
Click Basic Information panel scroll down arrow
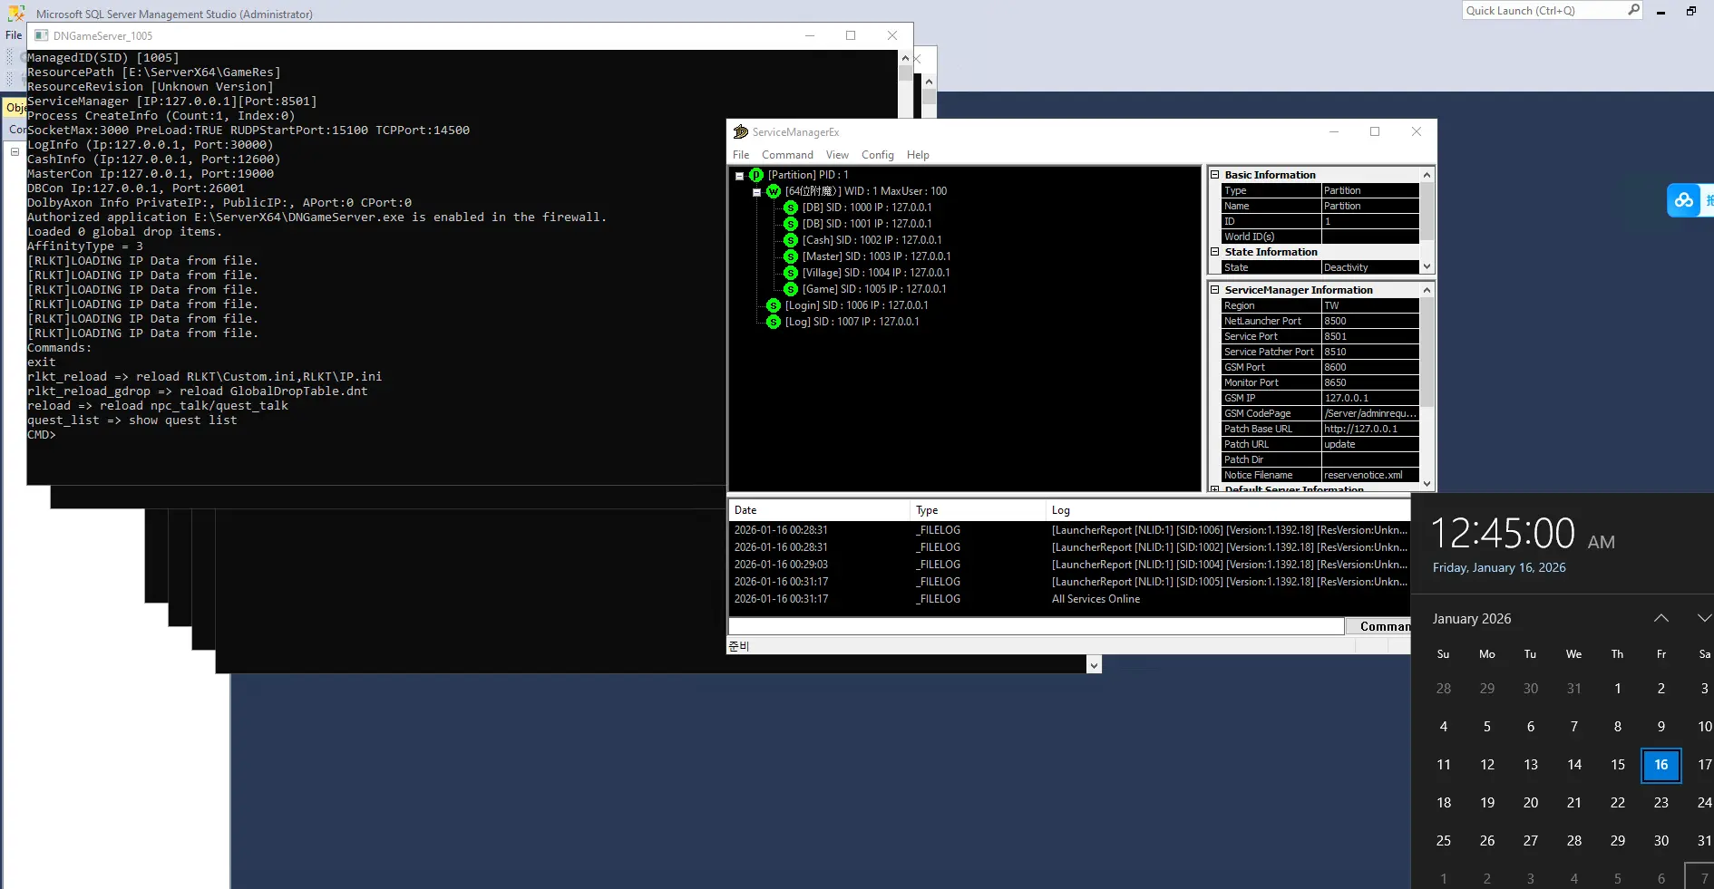pos(1427,267)
